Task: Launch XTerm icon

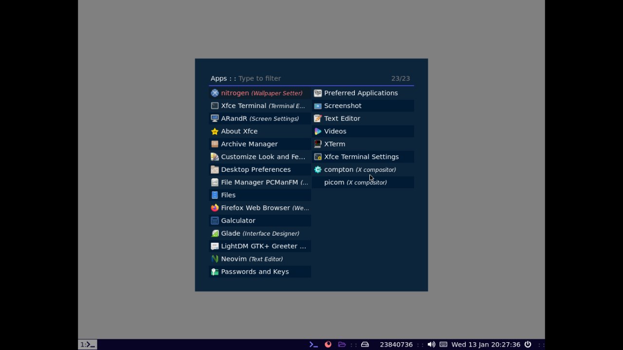Action: tap(318, 144)
